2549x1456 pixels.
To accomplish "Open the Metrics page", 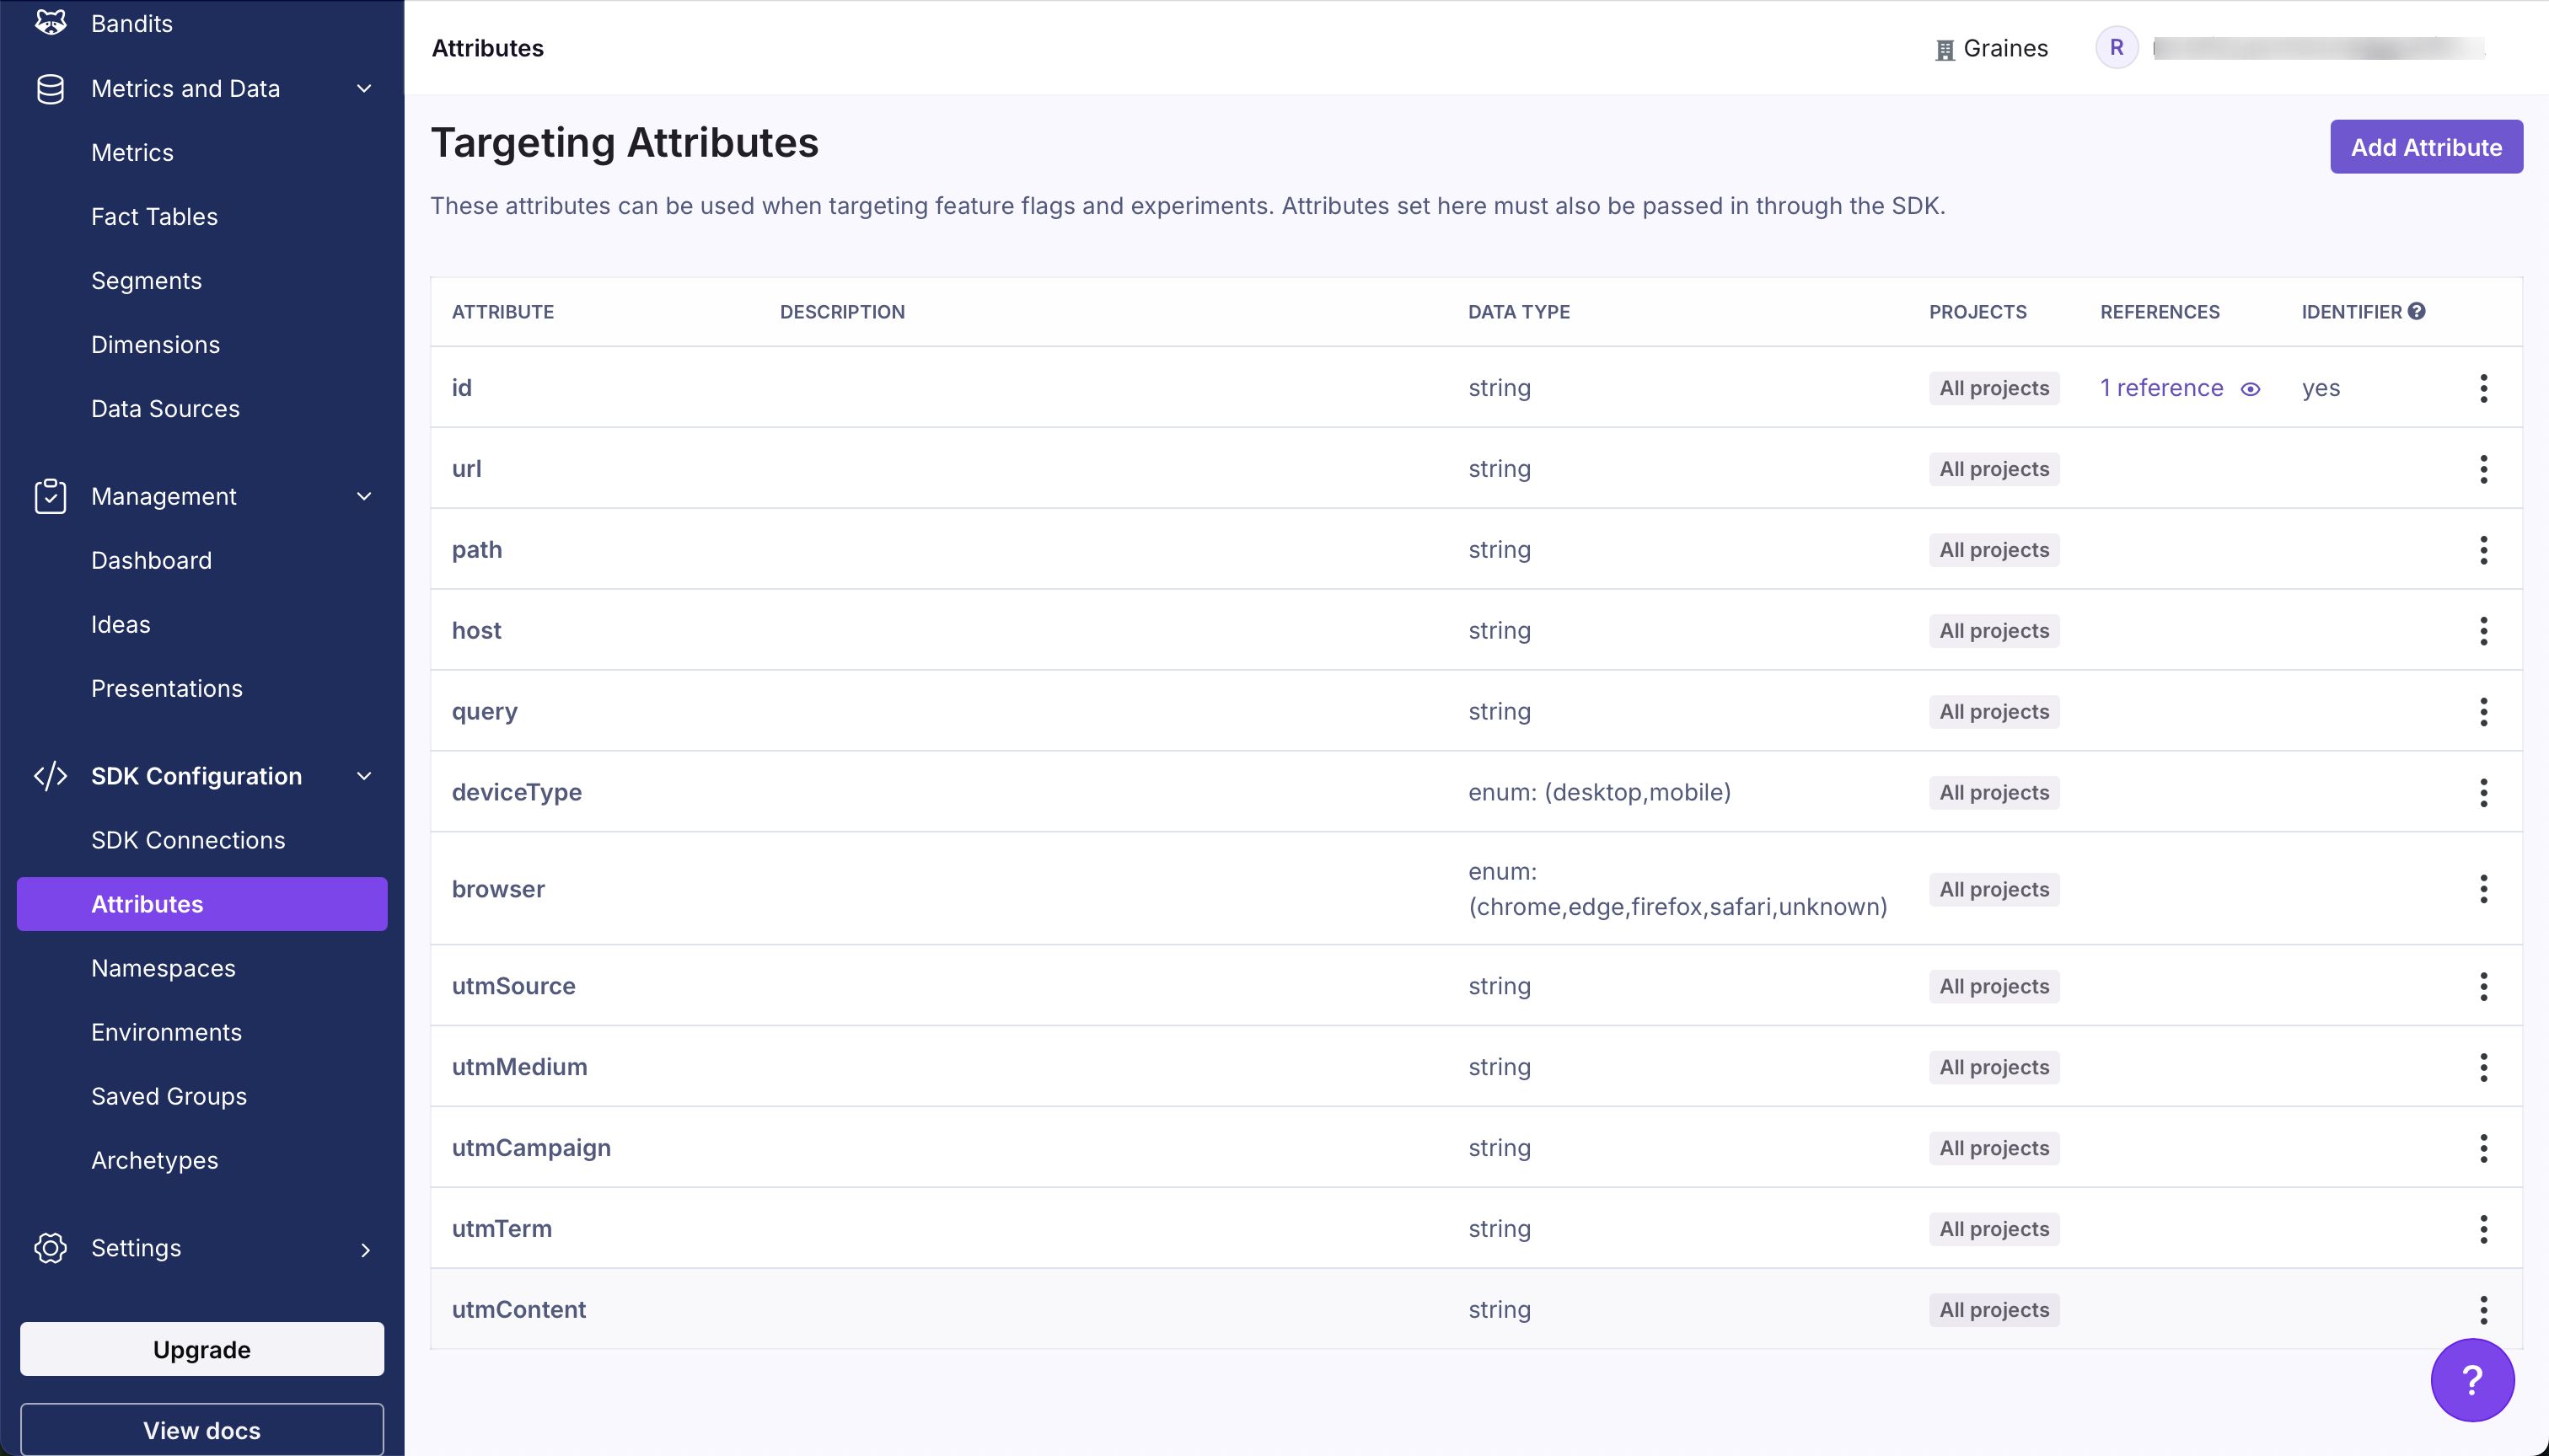I will tap(132, 153).
